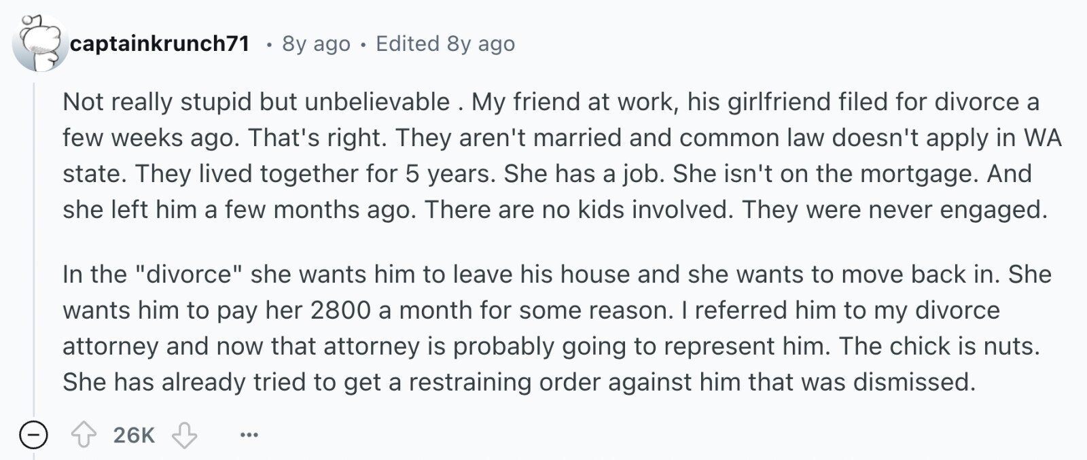Image resolution: width=1087 pixels, height=460 pixels.
Task: Click the quoted word "divorce" in second paragraph
Action: (x=190, y=275)
